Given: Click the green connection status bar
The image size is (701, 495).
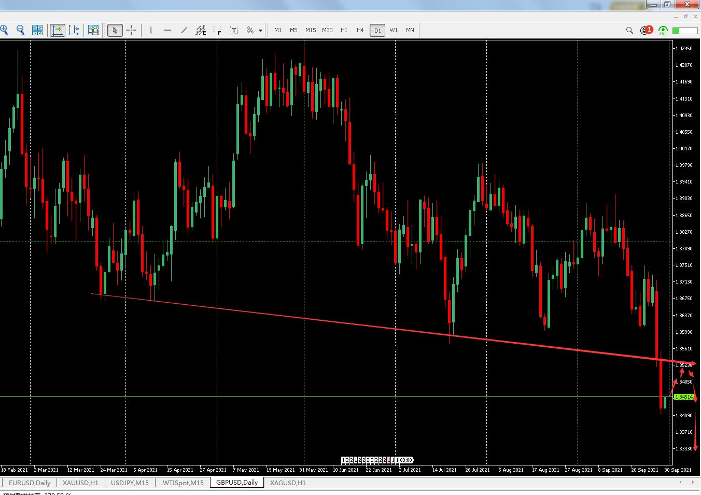Looking at the screenshot, I should click(x=685, y=31).
